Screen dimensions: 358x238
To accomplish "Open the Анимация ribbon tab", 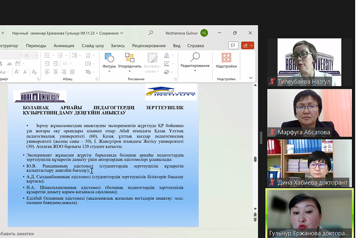I will 64,46.
